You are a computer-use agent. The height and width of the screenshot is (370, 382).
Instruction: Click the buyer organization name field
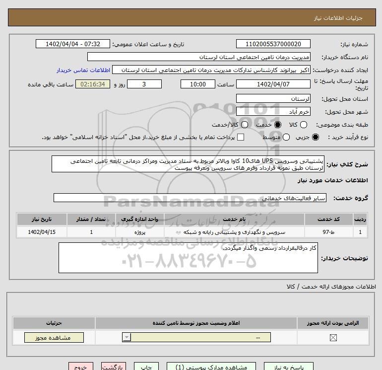[x=199, y=57]
